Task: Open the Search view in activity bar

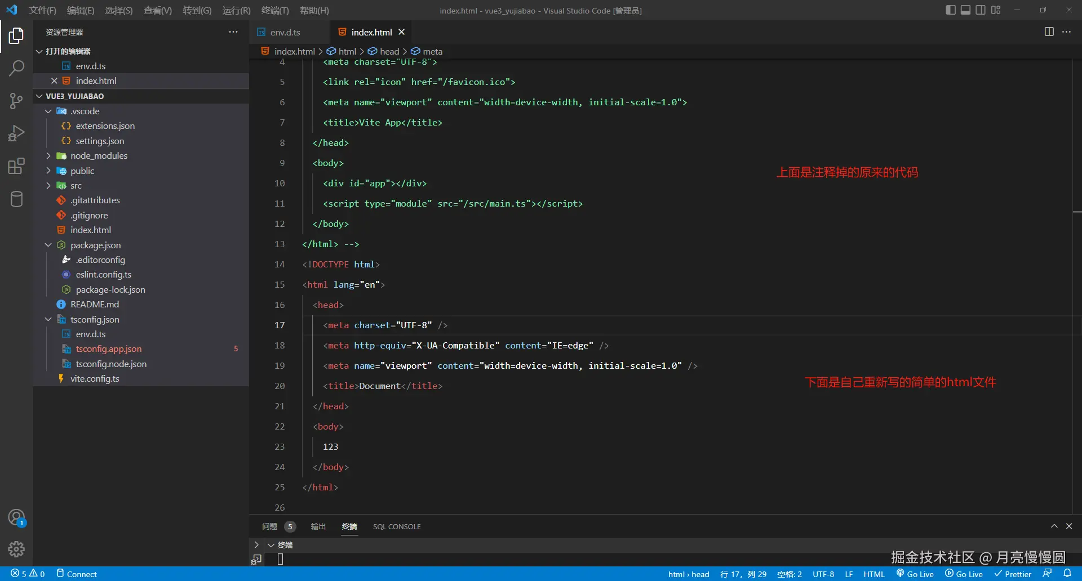Action: tap(16, 69)
